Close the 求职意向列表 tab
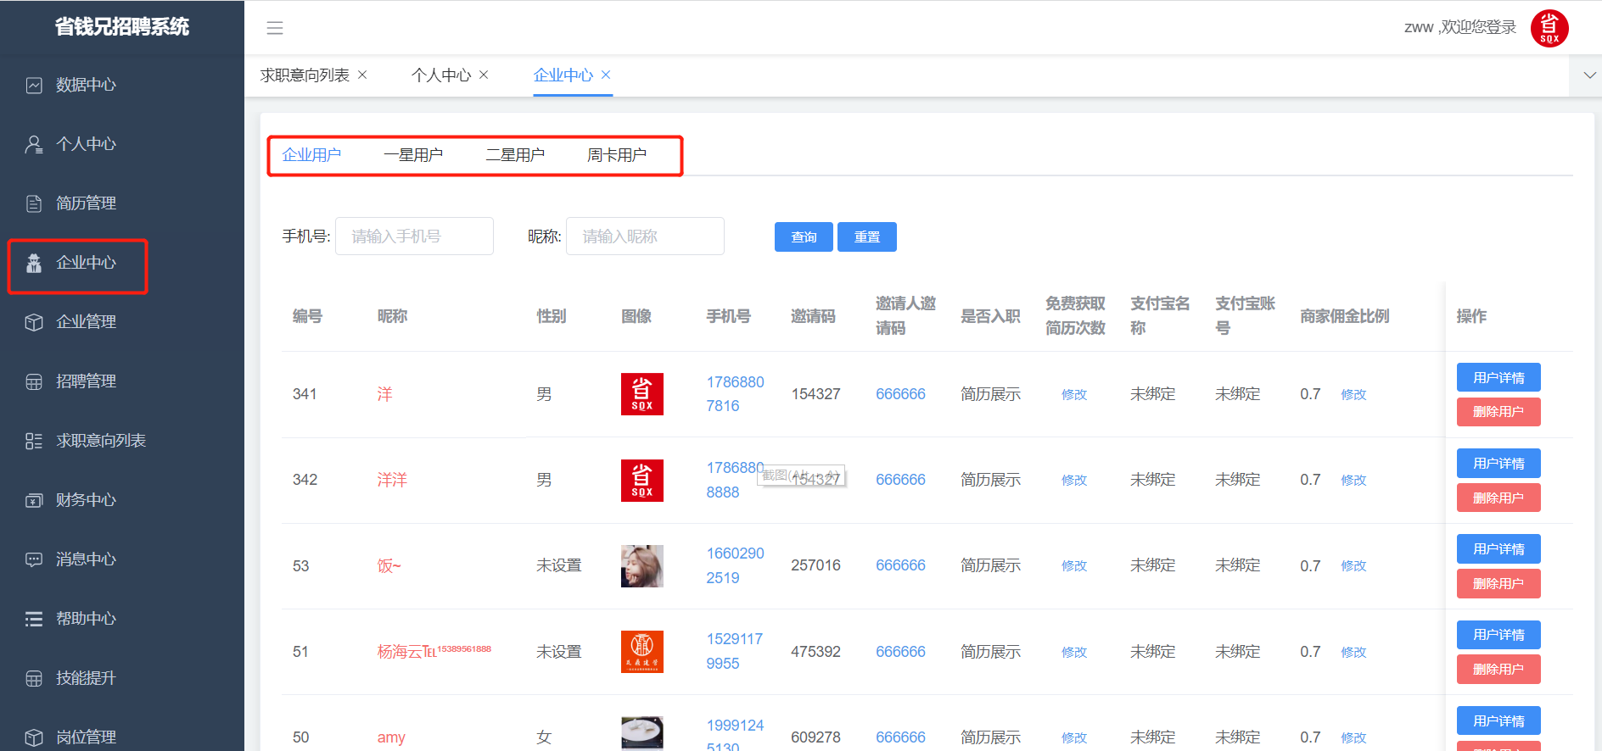Screen dimensions: 1602x751 tap(362, 75)
